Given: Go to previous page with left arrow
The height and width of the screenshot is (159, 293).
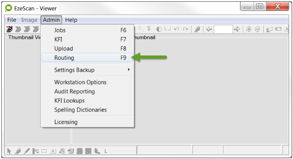Looking at the screenshot, I should click(209, 29).
